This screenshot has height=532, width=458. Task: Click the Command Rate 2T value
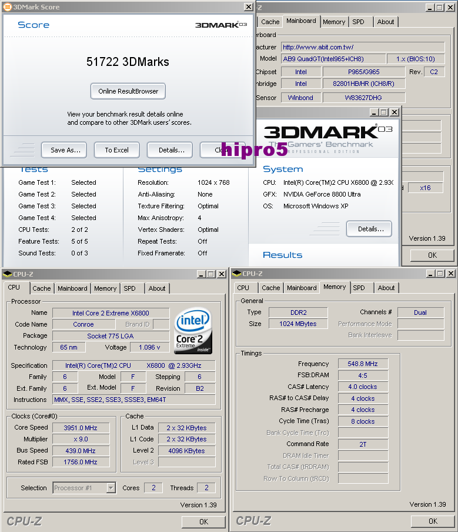tap(363, 444)
